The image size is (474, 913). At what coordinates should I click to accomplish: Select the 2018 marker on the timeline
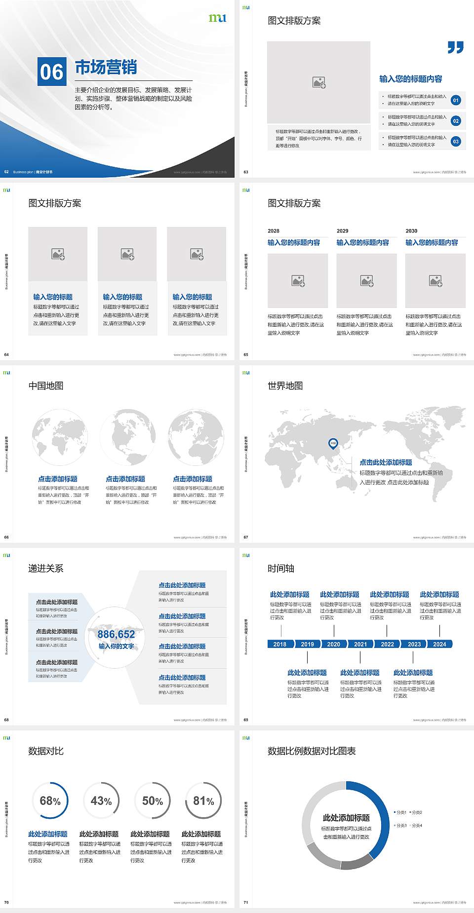(x=279, y=644)
